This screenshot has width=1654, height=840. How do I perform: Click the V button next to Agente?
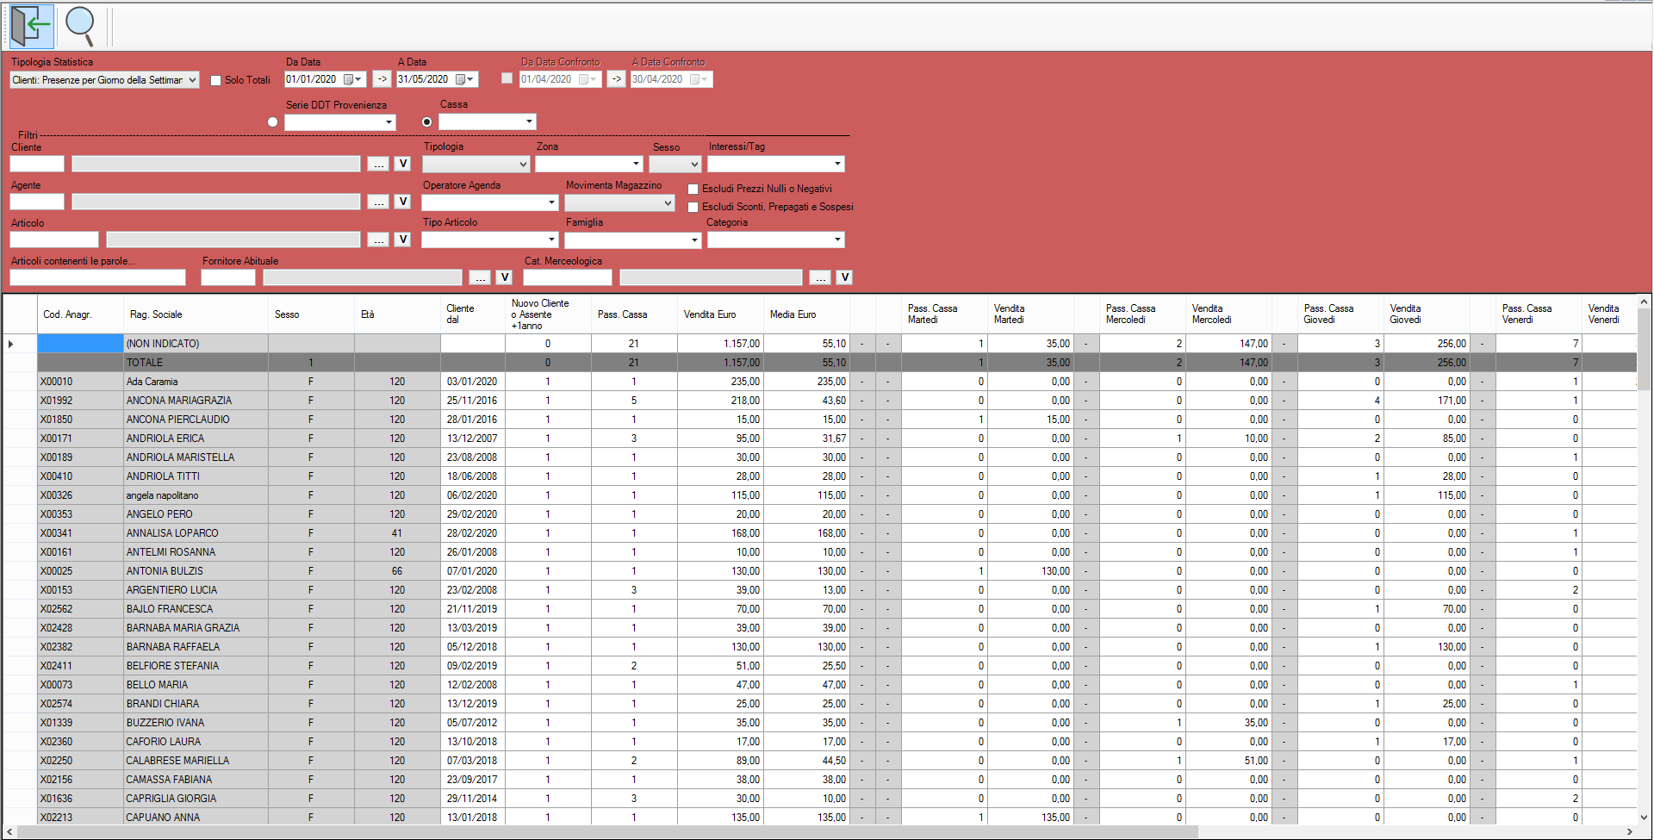click(402, 202)
